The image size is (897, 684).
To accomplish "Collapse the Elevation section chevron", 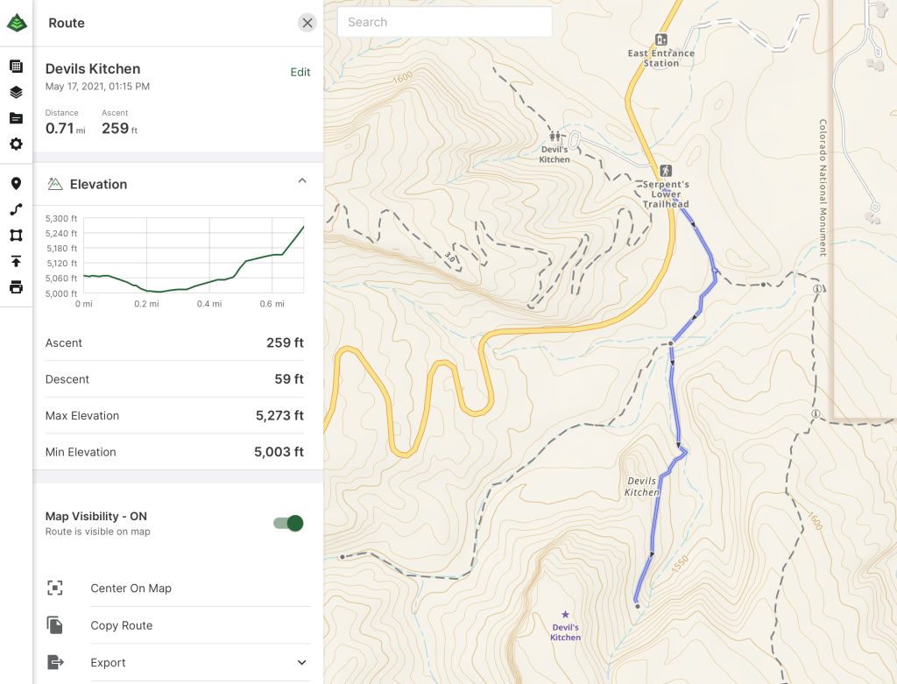I will (x=302, y=181).
